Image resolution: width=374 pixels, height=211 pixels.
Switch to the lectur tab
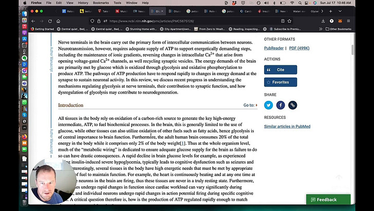pos(86,11)
